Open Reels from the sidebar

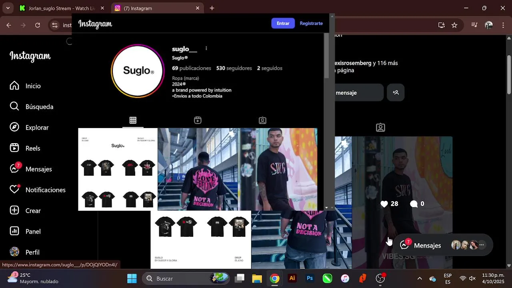[x=25, y=148]
